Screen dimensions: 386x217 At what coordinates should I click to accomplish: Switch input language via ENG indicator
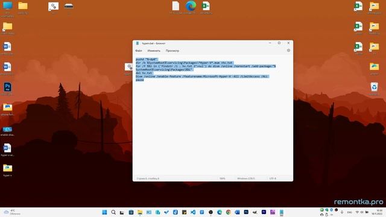349,212
